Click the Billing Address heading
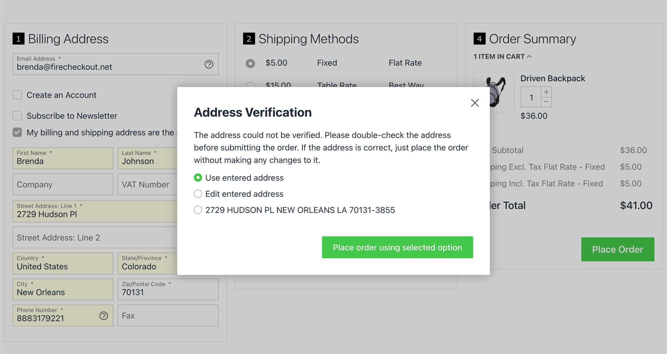Screen dimensions: 667x354 pos(68,39)
